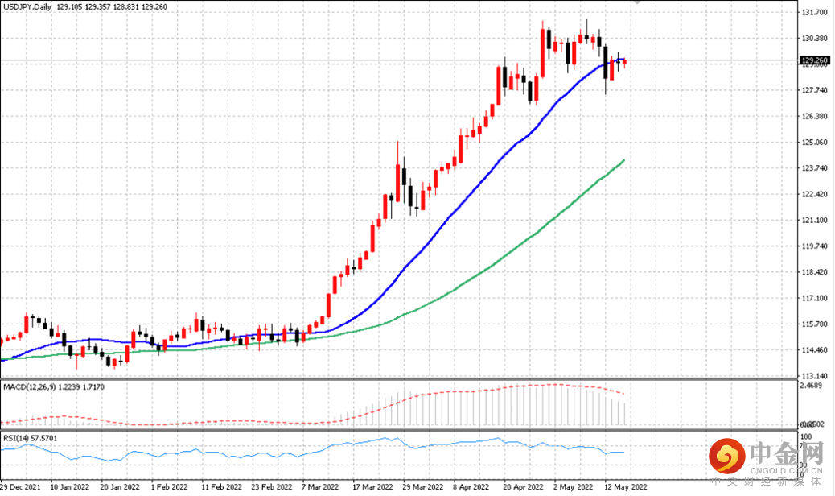This screenshot has height=496, width=835.
Task: Click the 2 May 2022 date label
Action: tap(573, 487)
